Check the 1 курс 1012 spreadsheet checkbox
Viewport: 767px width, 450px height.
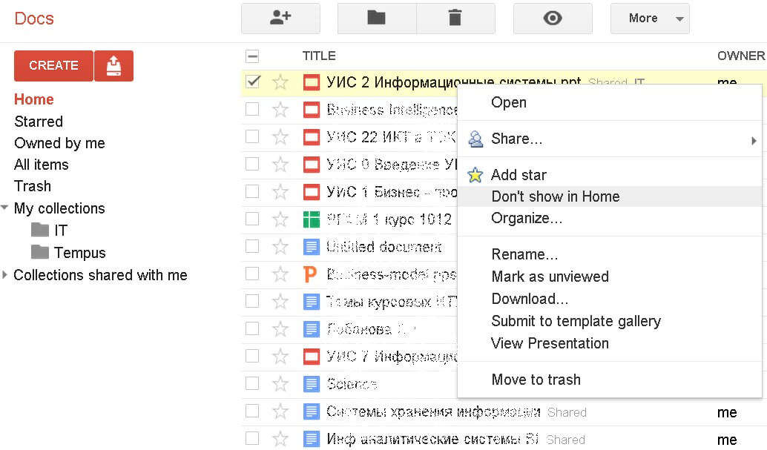(x=252, y=218)
